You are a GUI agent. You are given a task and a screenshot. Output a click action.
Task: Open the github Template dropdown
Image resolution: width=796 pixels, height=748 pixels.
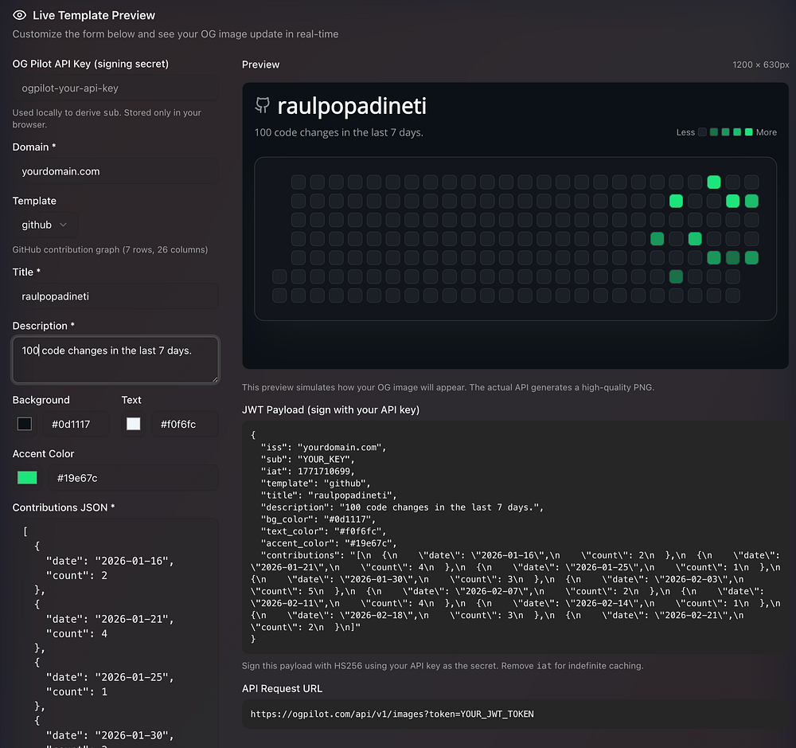tap(45, 225)
